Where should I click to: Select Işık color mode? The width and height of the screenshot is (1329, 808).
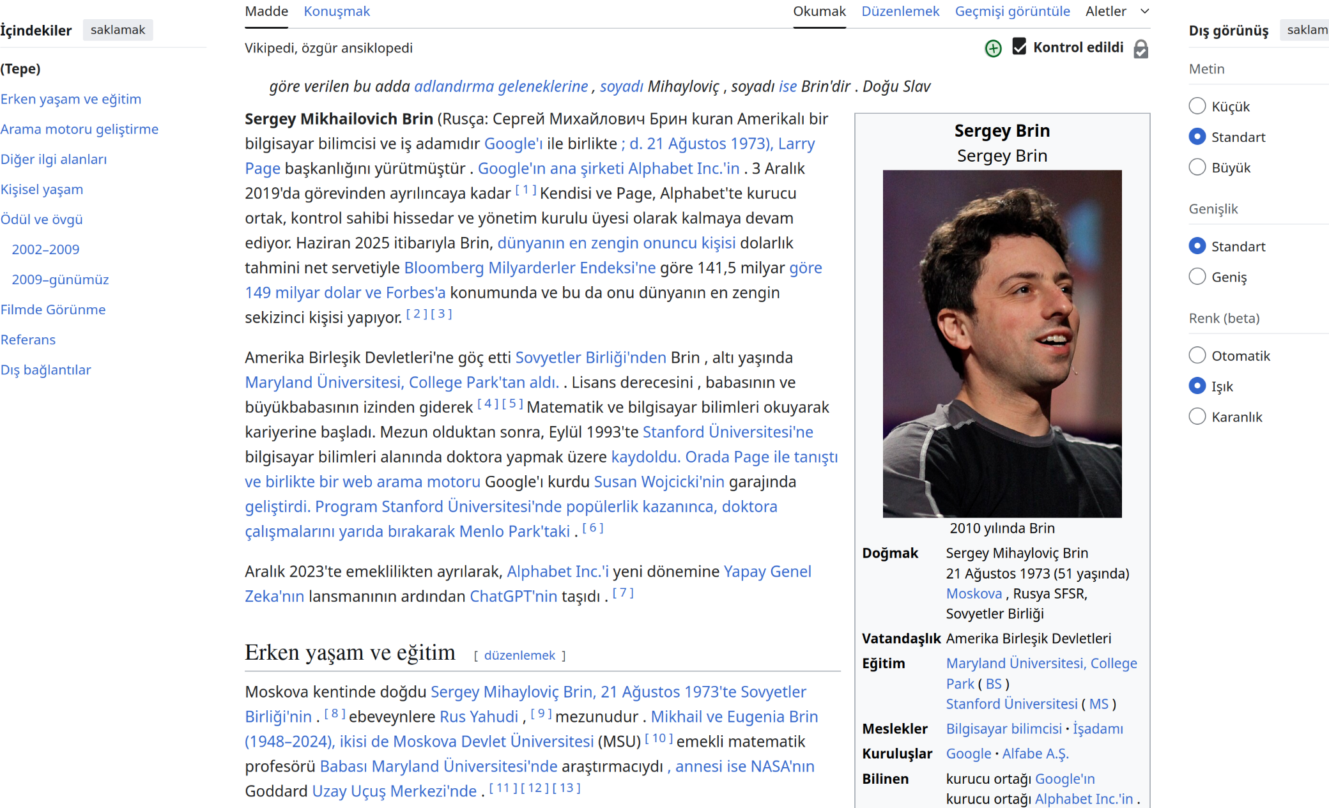(x=1197, y=386)
